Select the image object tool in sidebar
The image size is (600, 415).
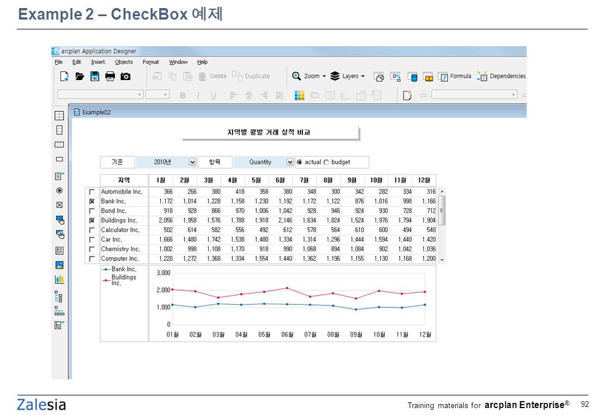click(x=59, y=265)
